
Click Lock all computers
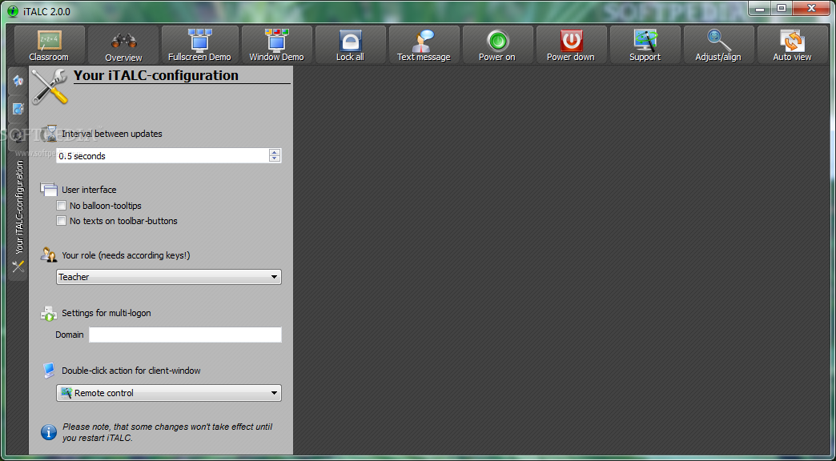coord(350,46)
